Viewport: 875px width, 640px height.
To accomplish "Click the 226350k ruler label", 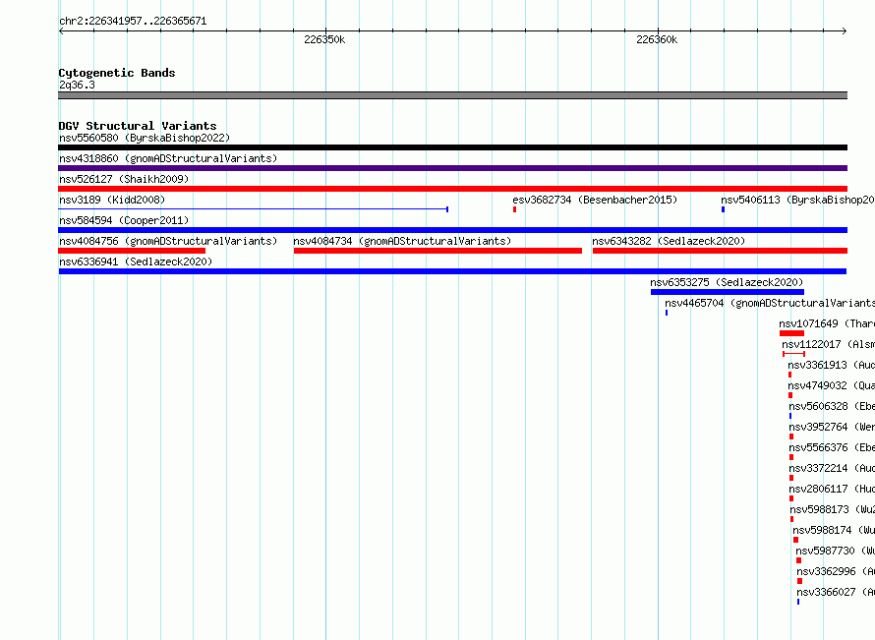I will pos(324,39).
